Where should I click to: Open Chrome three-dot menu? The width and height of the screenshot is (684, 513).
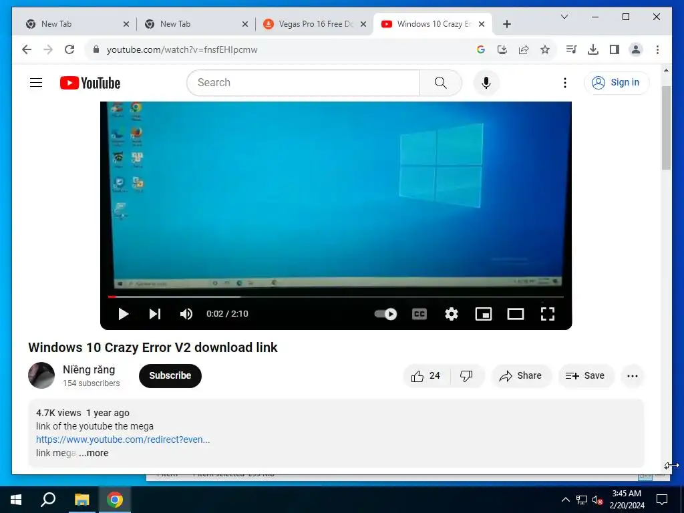click(657, 49)
